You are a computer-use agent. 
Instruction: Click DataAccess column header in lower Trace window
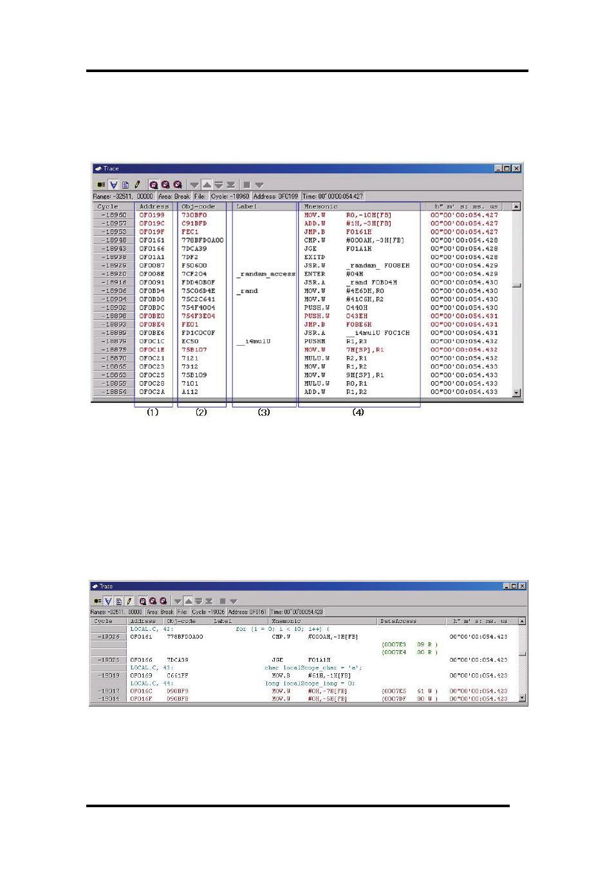(x=411, y=621)
